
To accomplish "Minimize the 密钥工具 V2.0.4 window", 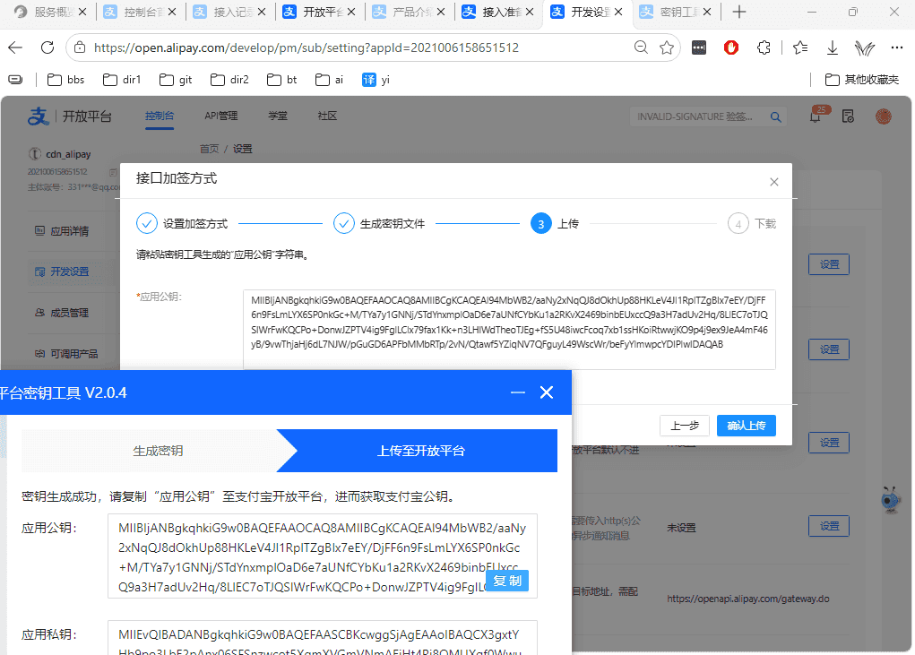I will (518, 392).
